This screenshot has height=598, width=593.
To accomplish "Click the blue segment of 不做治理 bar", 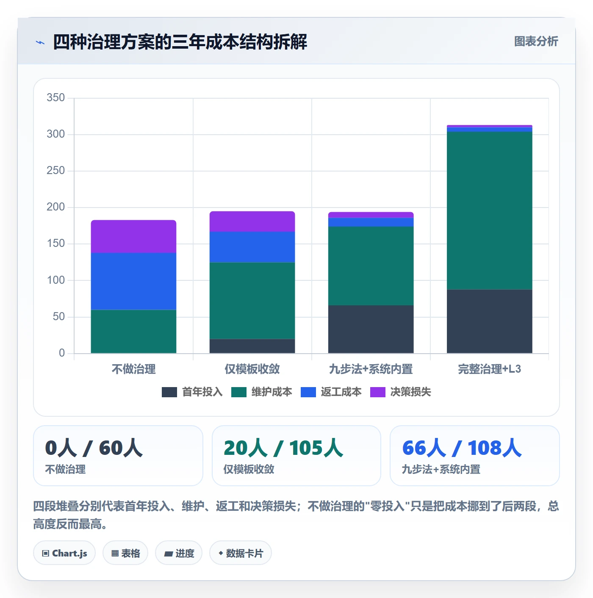I will click(x=133, y=282).
